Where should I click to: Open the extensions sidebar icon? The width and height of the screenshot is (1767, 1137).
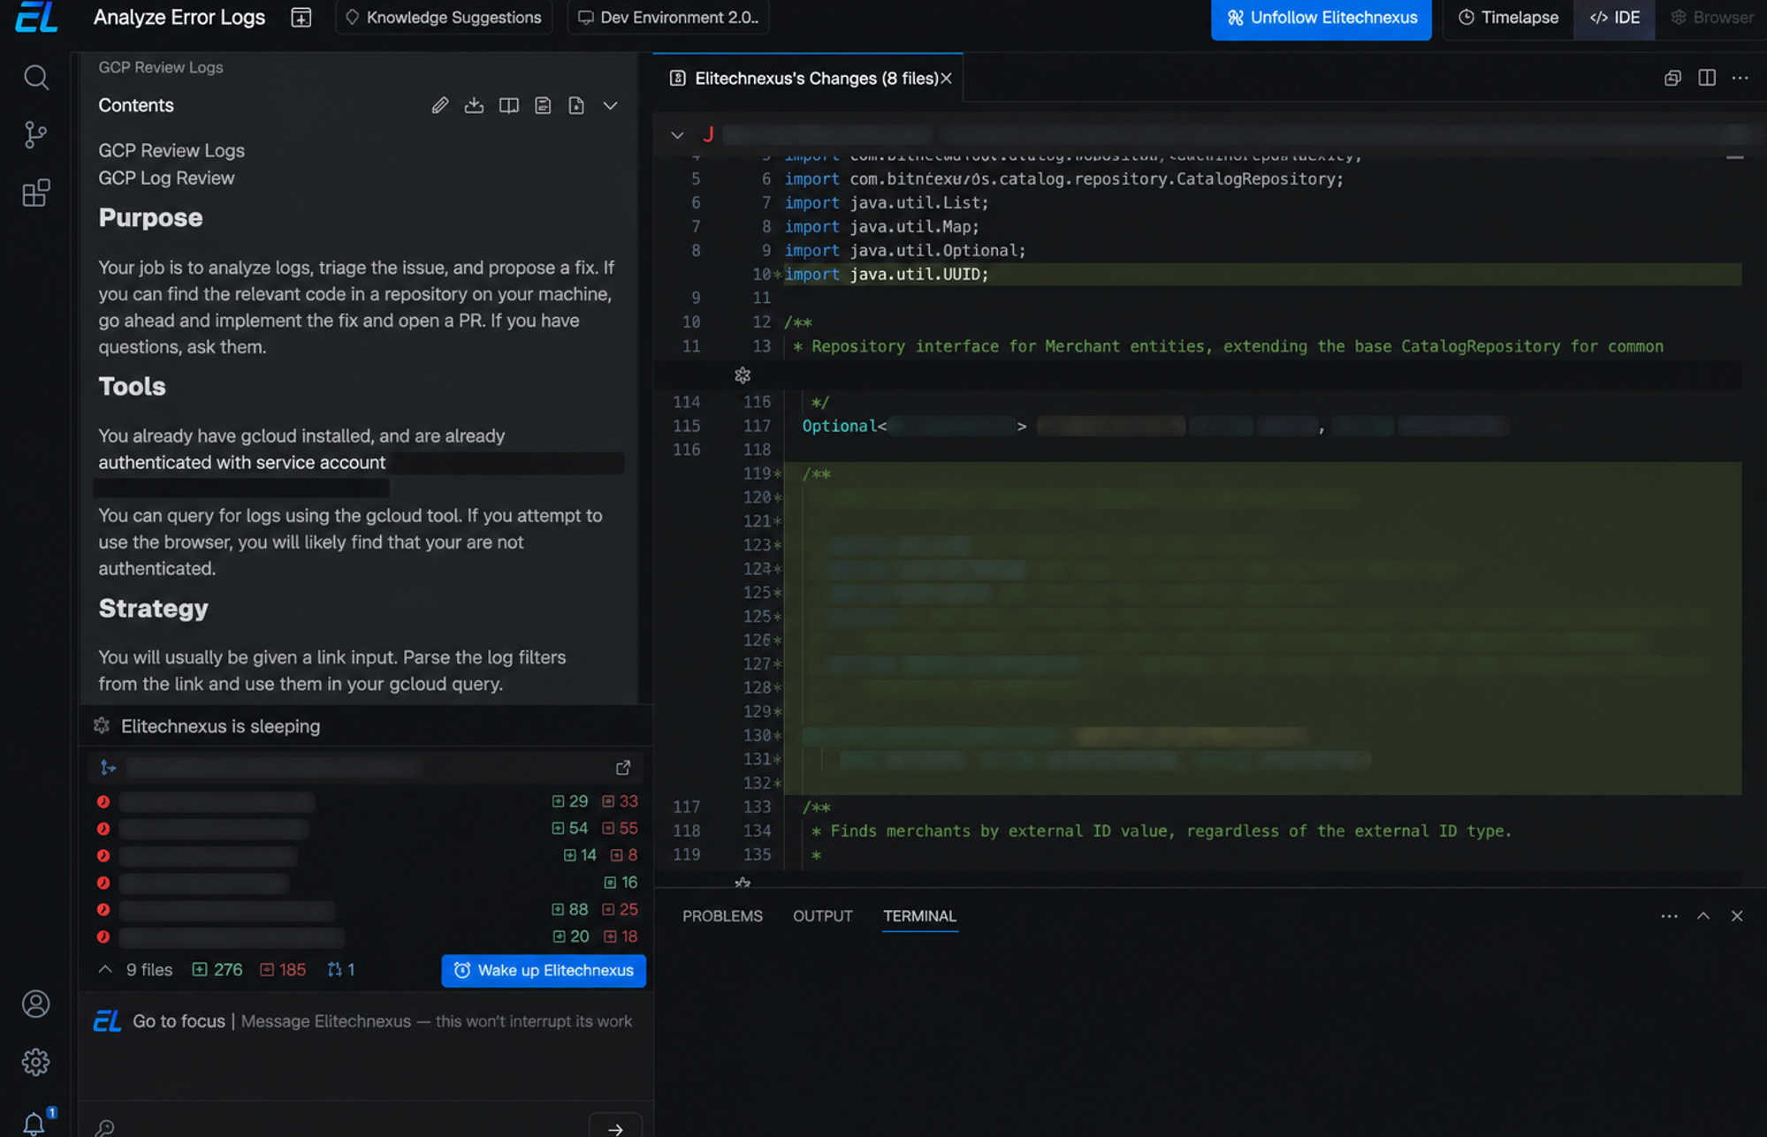[x=35, y=193]
